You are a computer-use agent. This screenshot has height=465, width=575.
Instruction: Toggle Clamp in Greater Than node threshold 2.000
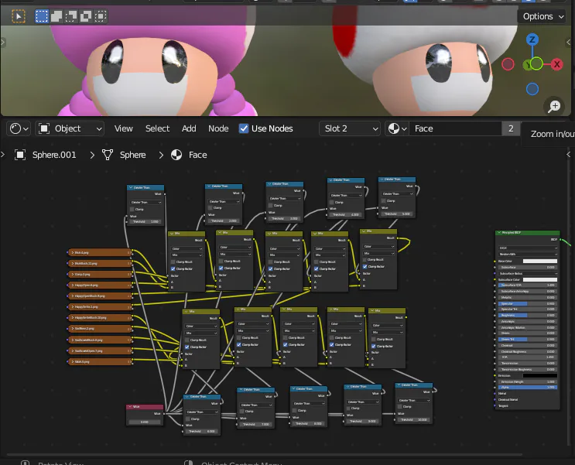point(210,208)
